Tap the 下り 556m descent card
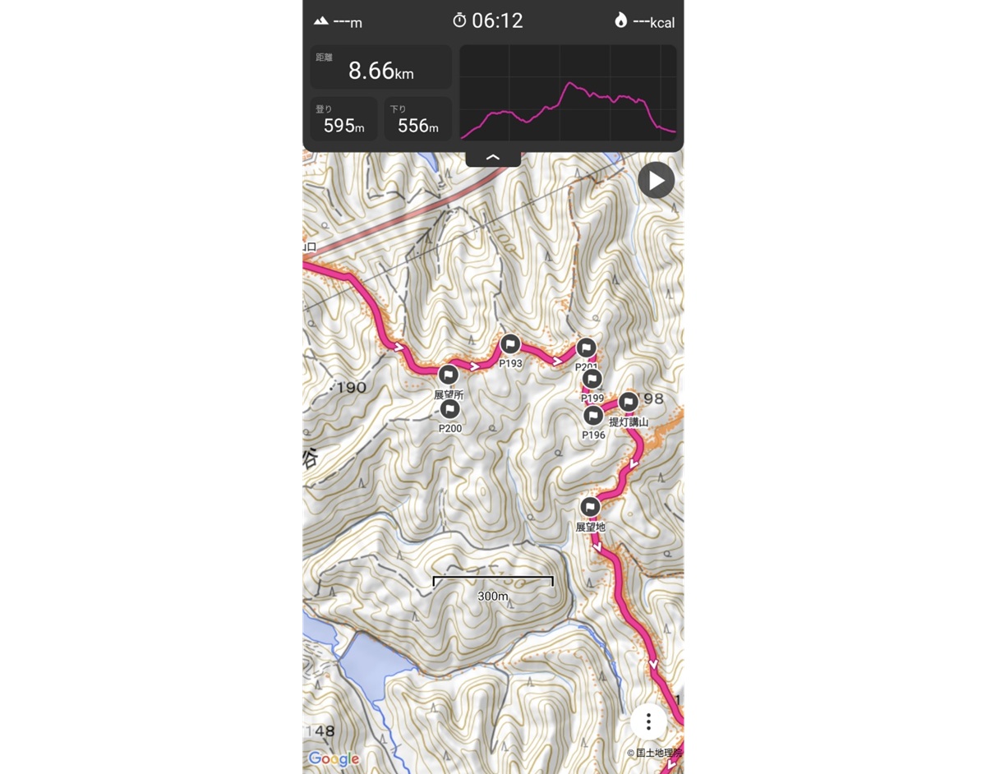The height and width of the screenshot is (774, 986). (417, 119)
